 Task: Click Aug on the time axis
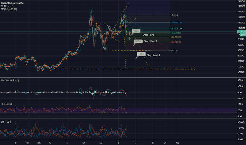tap(177, 143)
